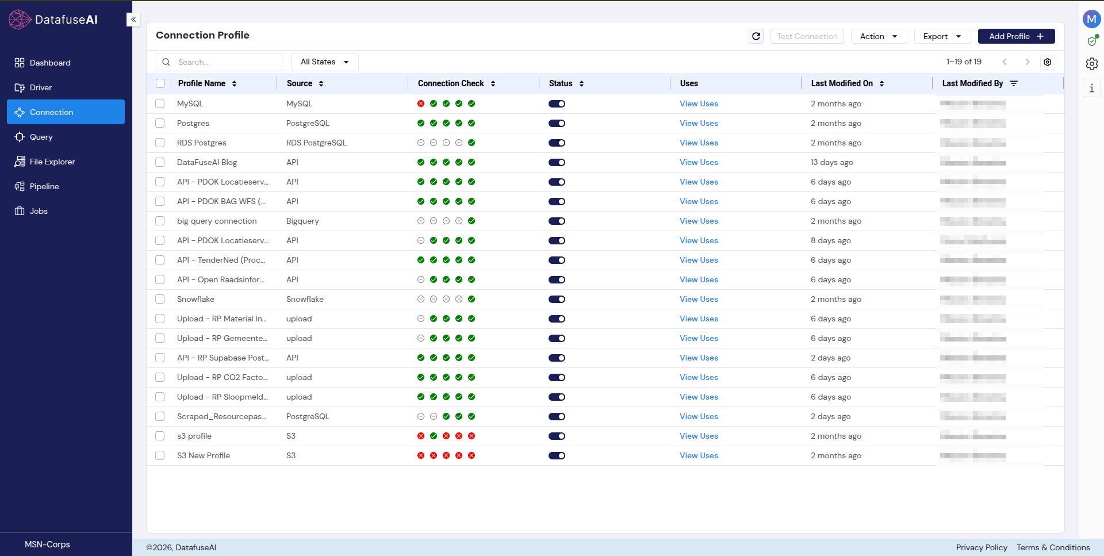
Task: Click View Uses for Scraped_Resourcepas row
Action: [x=699, y=416]
